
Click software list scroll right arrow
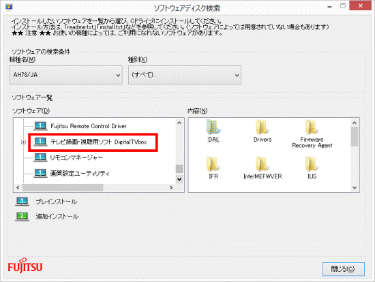pyautogui.click(x=171, y=187)
